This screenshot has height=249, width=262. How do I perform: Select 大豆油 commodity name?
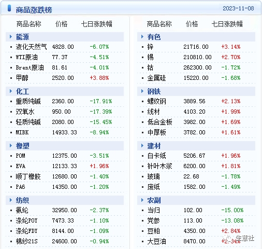coord(156,241)
